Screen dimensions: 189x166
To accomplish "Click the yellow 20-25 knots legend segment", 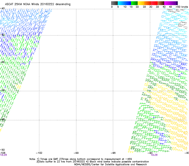I will [x=141, y=3].
